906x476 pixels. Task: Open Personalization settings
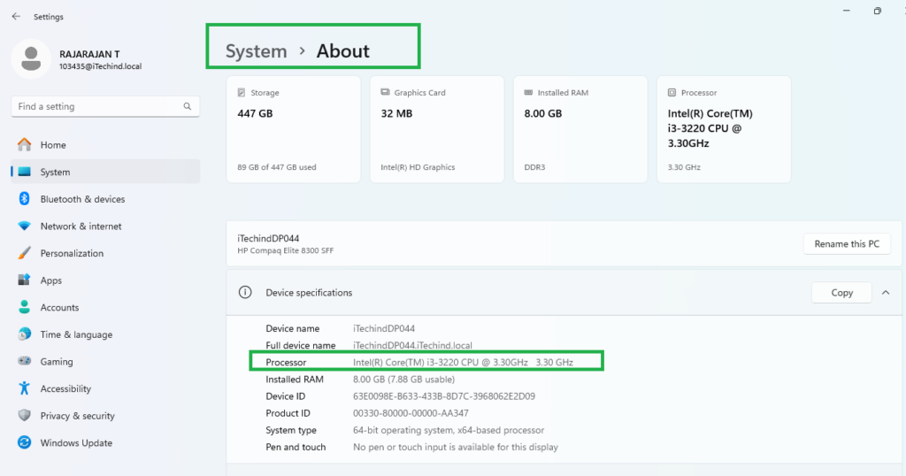pos(105,253)
